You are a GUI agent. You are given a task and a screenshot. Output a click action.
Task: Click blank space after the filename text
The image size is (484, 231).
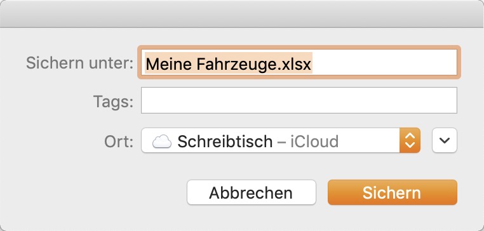[x=383, y=63]
